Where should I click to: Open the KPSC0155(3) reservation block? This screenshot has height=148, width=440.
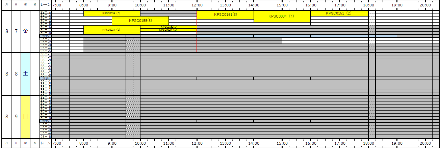[x=140, y=21]
